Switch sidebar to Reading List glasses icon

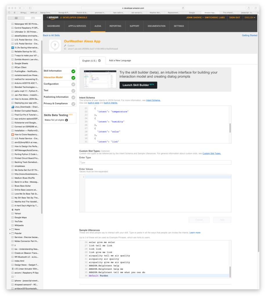tap(33, 18)
